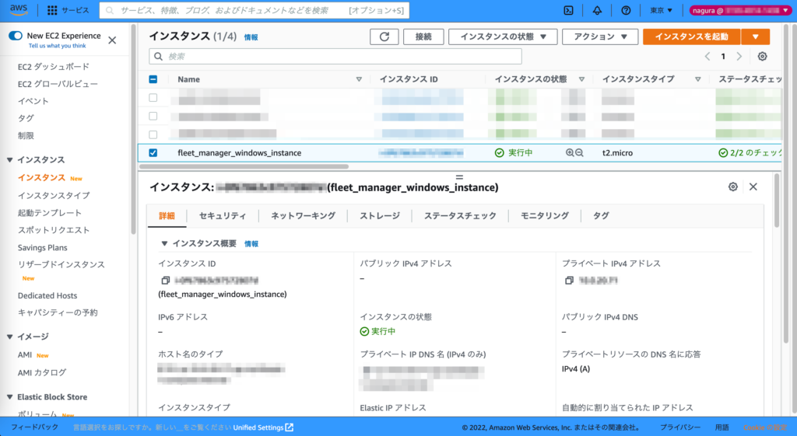Click the detail panel vertical scrollbar
This screenshot has width=797, height=436.
[x=777, y=201]
